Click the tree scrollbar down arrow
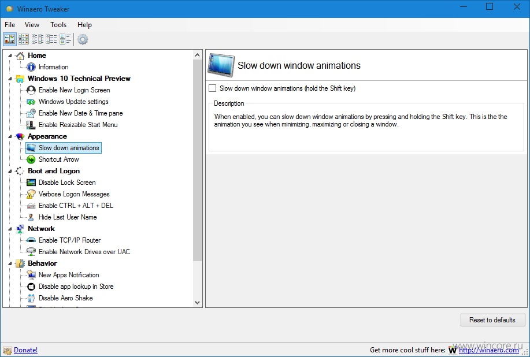The width and height of the screenshot is (530, 357). (198, 303)
